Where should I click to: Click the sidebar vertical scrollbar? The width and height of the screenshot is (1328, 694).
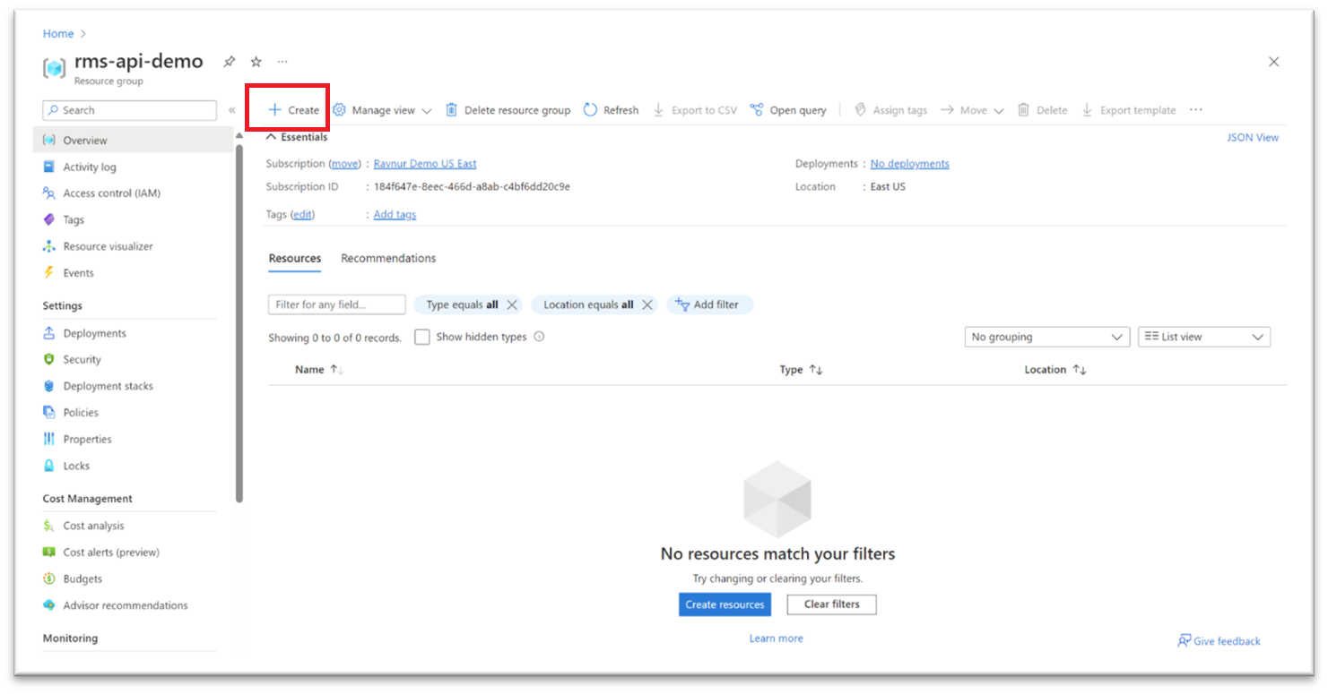(x=239, y=322)
